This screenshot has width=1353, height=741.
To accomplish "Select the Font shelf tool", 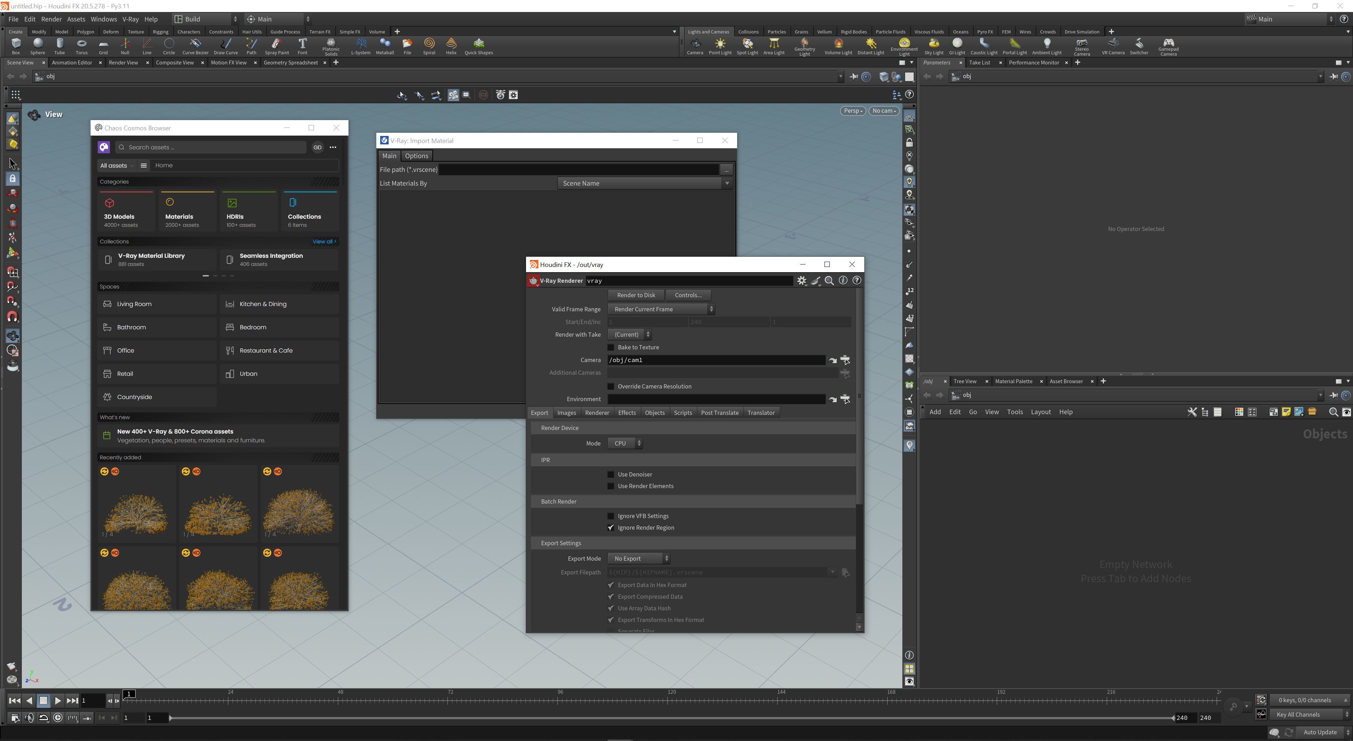I will (303, 46).
